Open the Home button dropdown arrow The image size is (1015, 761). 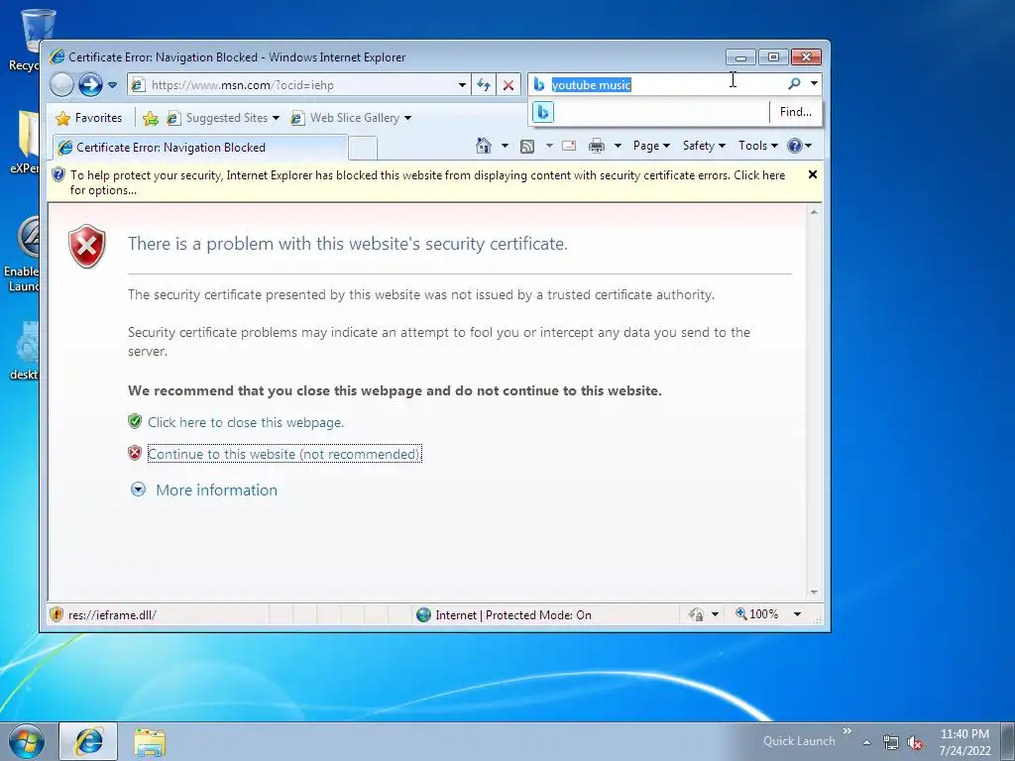tap(505, 146)
